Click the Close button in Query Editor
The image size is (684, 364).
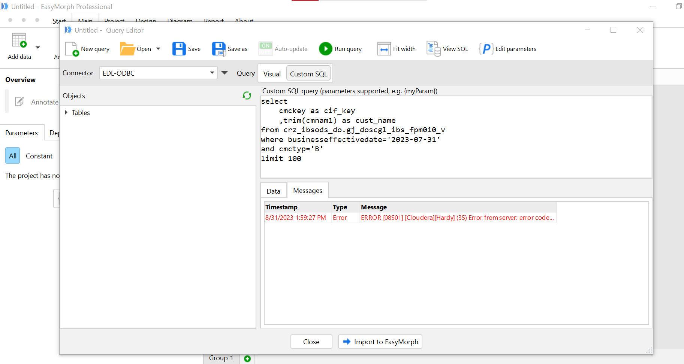[311, 342]
